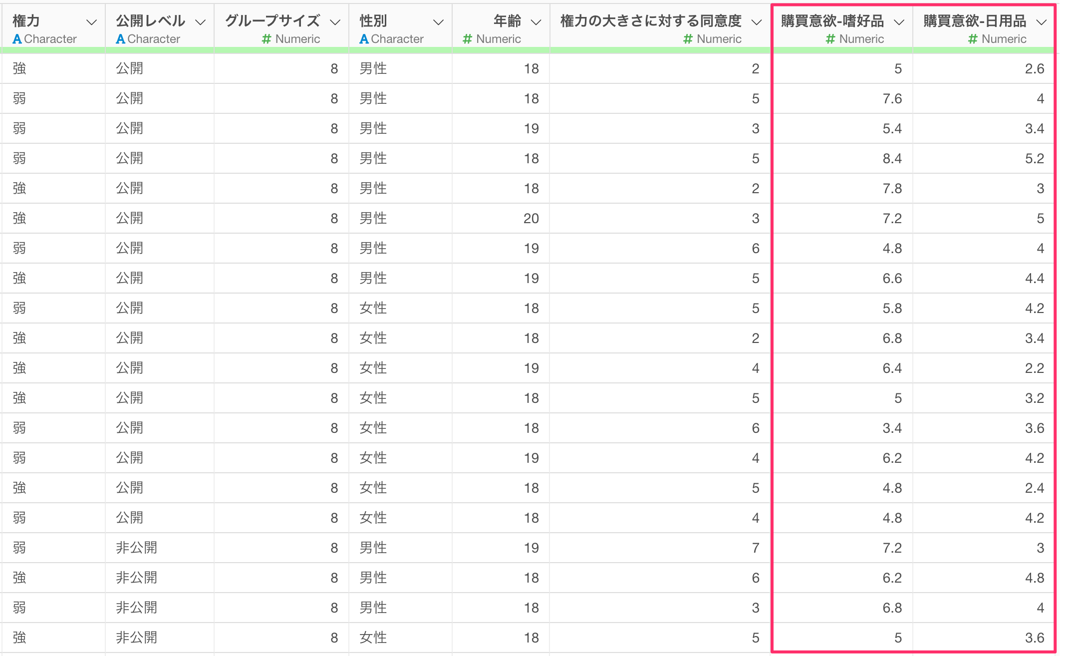Open the 権力の大きさに対する同意度 column dropdown
This screenshot has width=1080, height=656.
(757, 22)
